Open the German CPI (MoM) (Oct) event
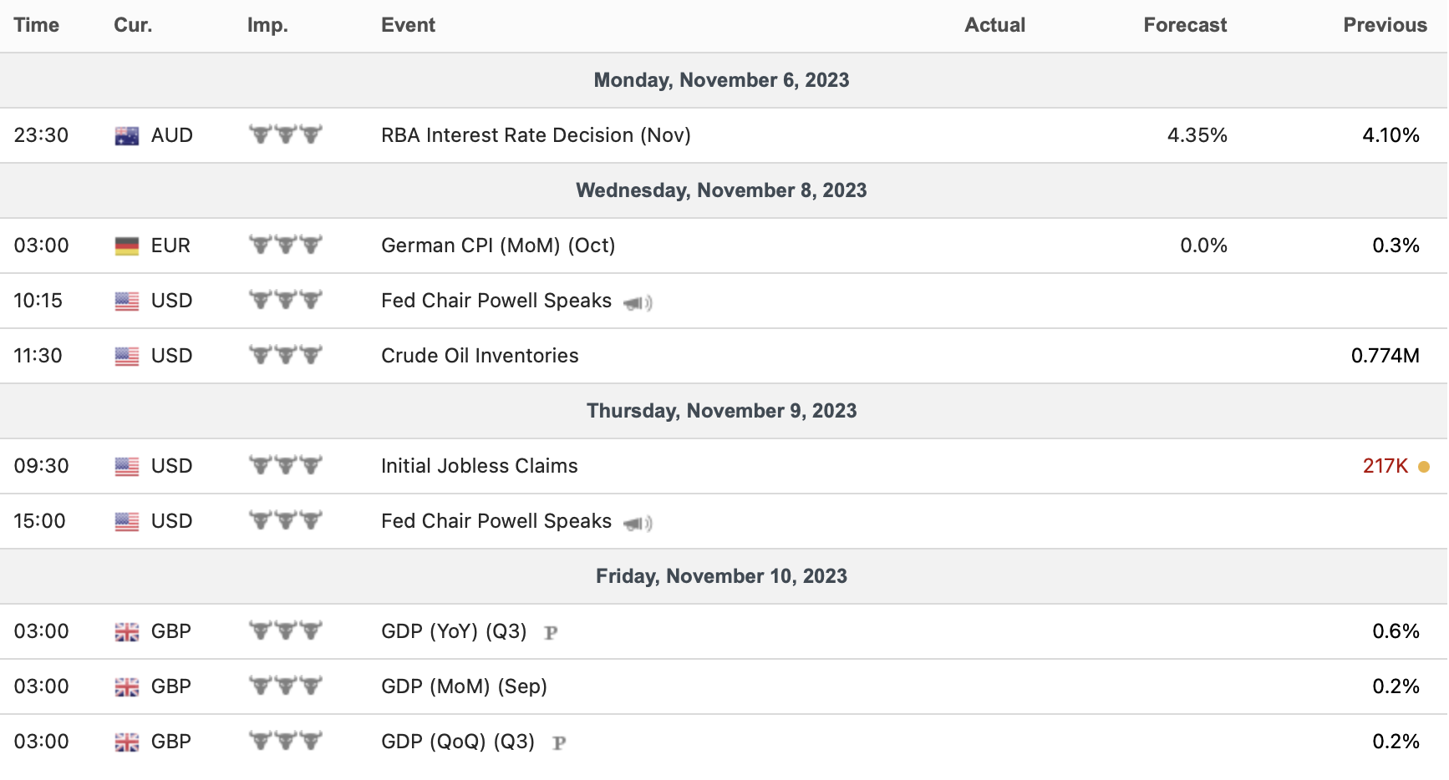The height and width of the screenshot is (780, 1449). 498,246
